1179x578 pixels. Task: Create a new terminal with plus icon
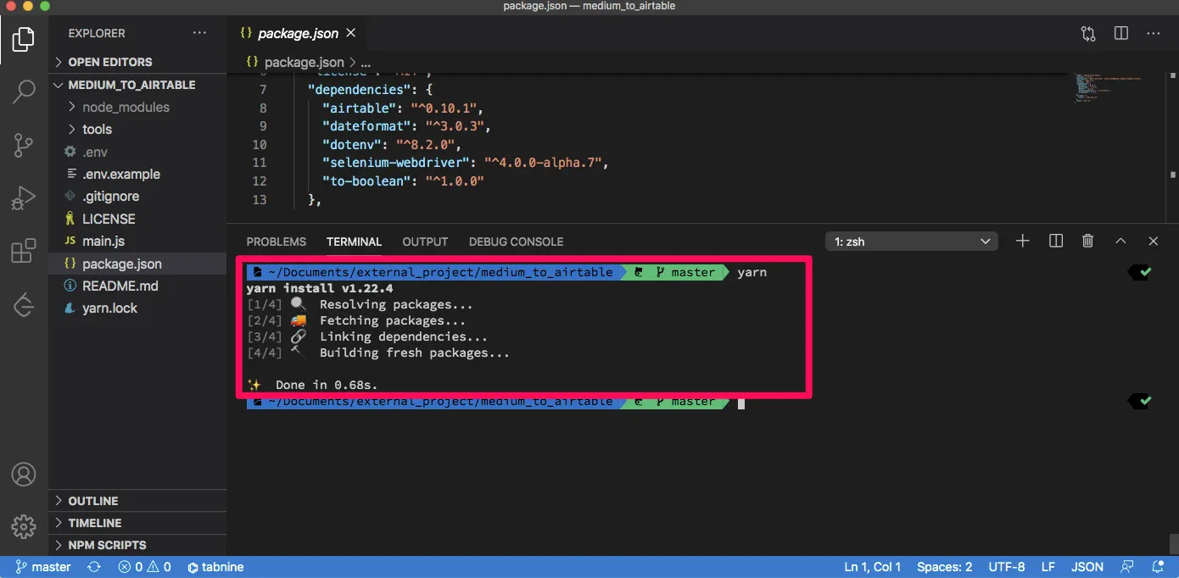1023,242
